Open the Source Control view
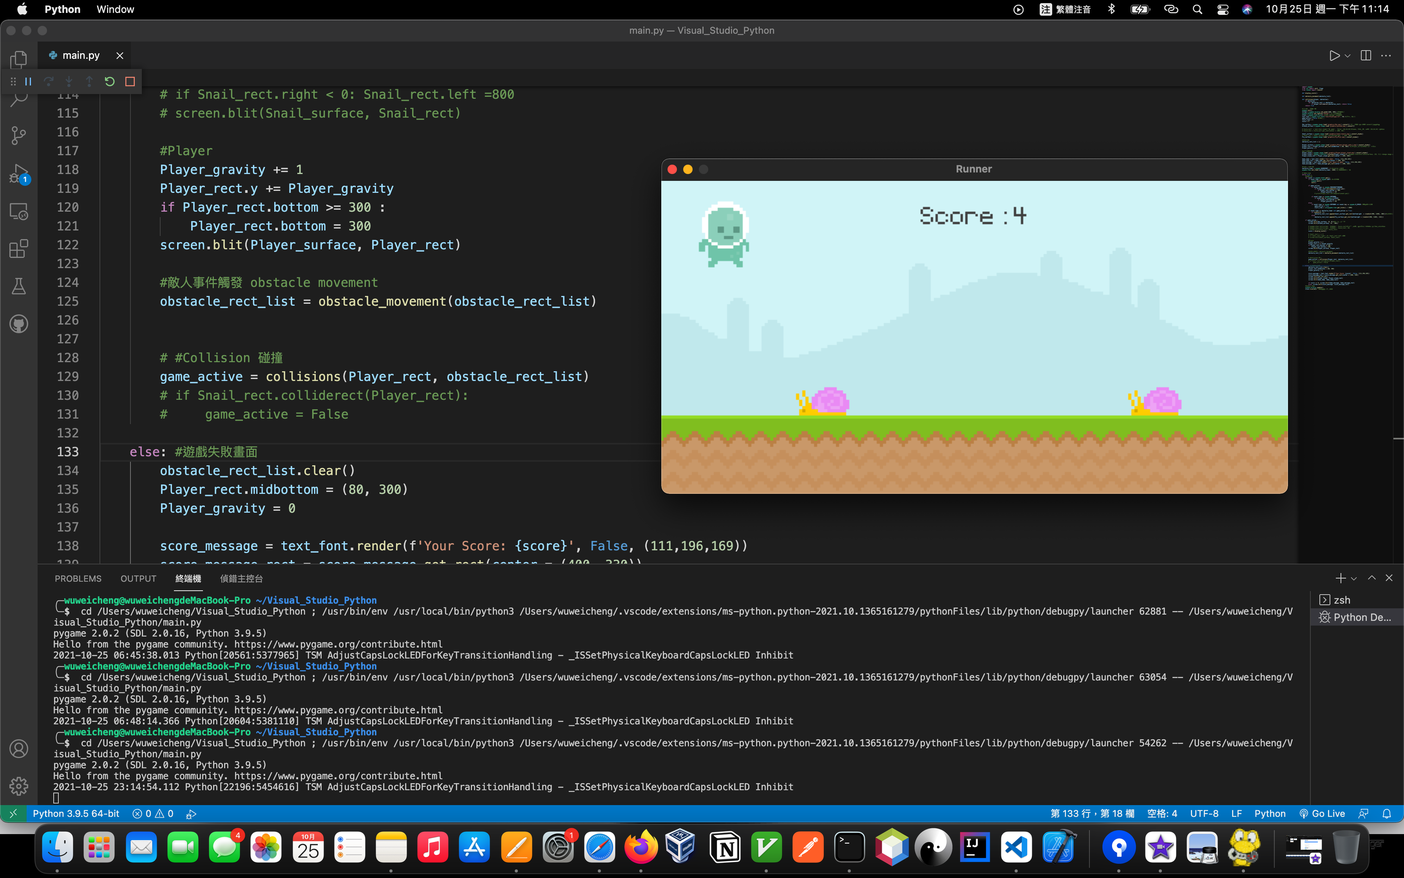 (18, 135)
